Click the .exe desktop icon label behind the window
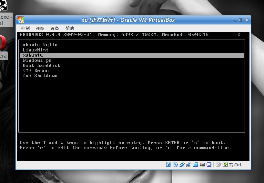The width and height of the screenshot is (264, 183). point(6,20)
